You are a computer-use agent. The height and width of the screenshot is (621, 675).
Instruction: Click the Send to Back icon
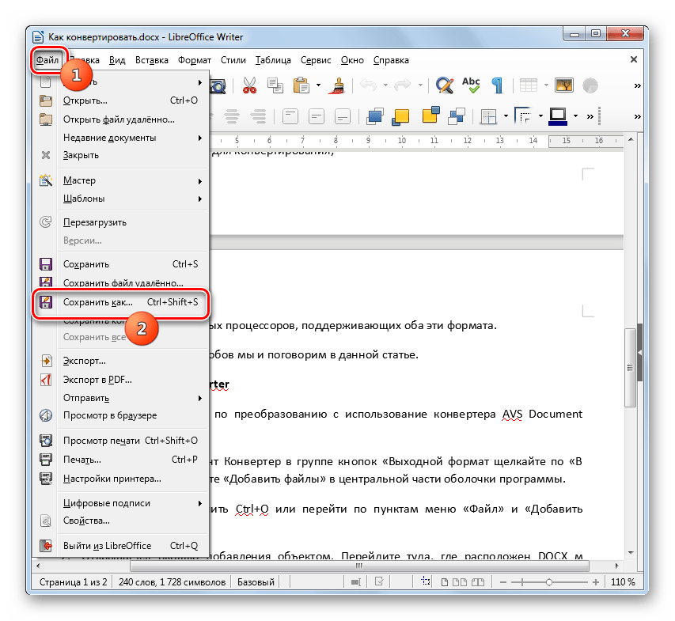pyautogui.click(x=457, y=116)
